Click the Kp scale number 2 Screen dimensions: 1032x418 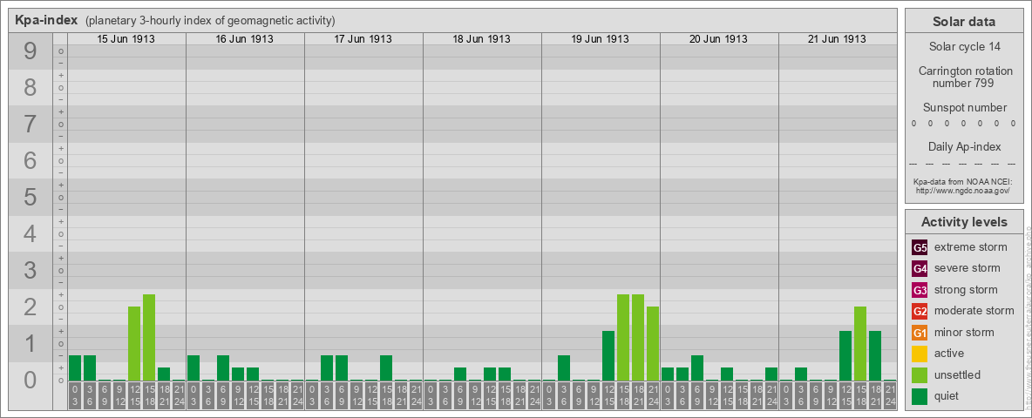coord(31,307)
